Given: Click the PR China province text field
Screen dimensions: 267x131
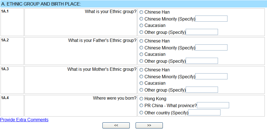Looking at the screenshot, I should click(x=213, y=105).
